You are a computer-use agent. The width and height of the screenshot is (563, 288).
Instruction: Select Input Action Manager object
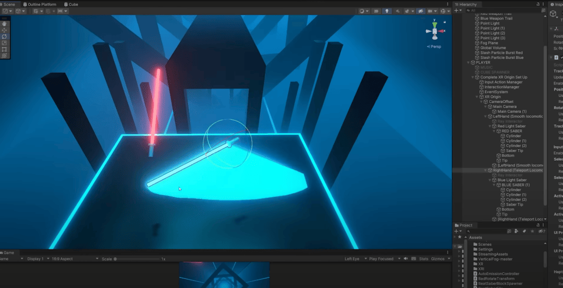[503, 82]
